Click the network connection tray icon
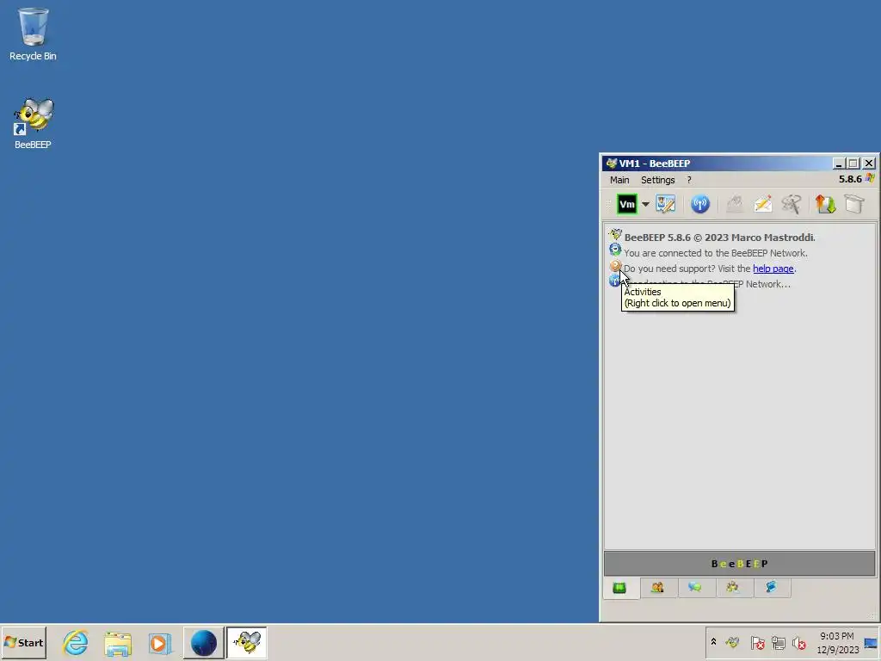 click(778, 642)
